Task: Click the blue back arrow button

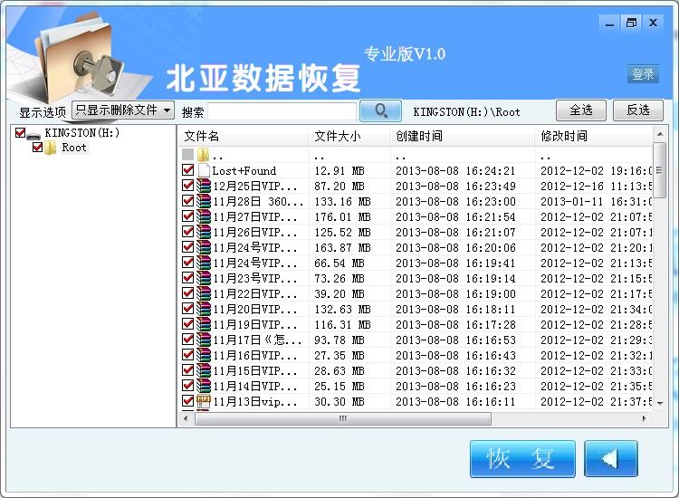Action: click(x=611, y=459)
